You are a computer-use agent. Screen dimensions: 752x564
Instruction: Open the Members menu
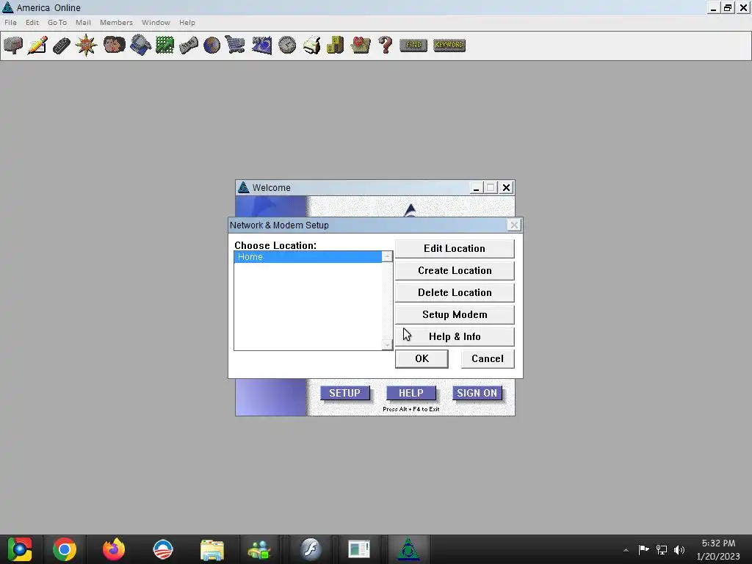coord(116,23)
